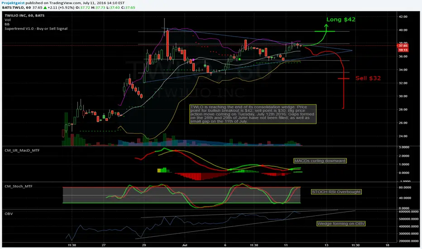This screenshot has width=422, height=249.
Task: Click 24.00 on the price axis
Action: 403,136
